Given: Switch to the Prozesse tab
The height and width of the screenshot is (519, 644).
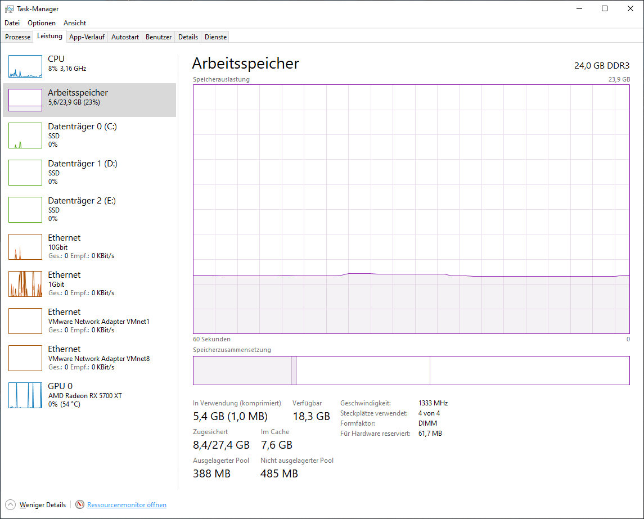Looking at the screenshot, I should 17,36.
